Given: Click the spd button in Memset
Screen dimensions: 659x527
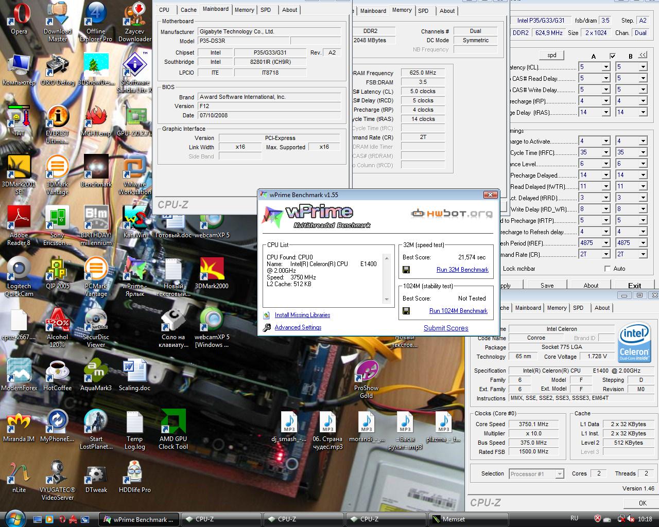Looking at the screenshot, I should [552, 55].
